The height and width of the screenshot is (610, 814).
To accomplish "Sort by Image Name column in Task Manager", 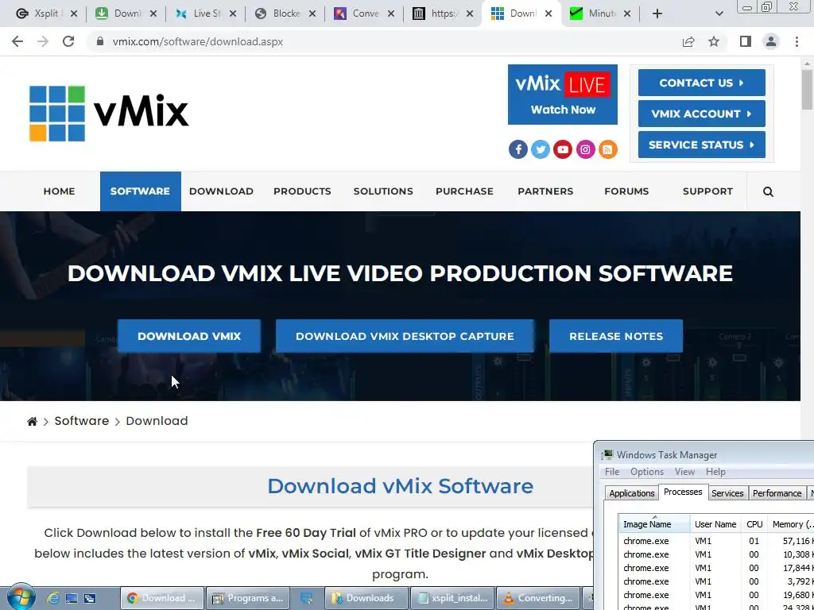I will 654,524.
